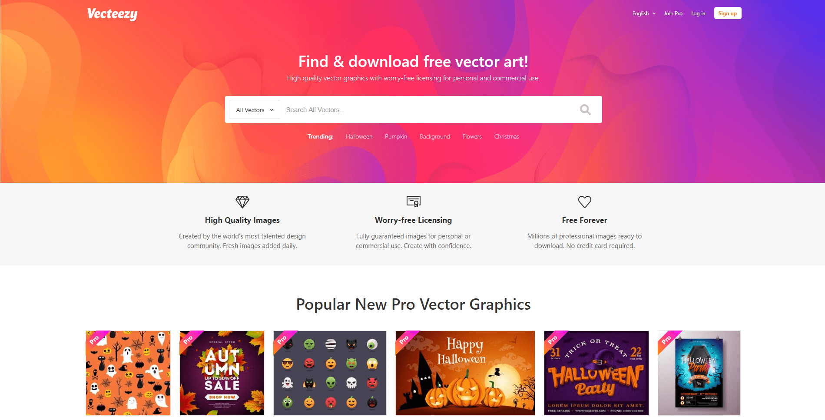Click the heart Free Forever icon
825x420 pixels.
(585, 202)
